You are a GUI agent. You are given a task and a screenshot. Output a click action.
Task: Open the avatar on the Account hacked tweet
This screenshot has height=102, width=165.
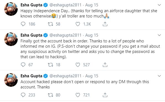[11, 80]
